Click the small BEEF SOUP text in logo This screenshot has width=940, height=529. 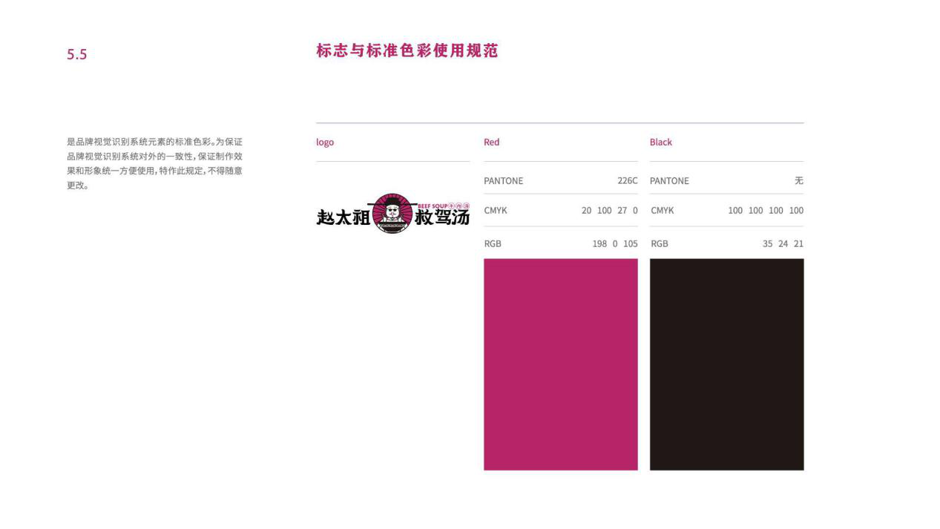(x=433, y=206)
